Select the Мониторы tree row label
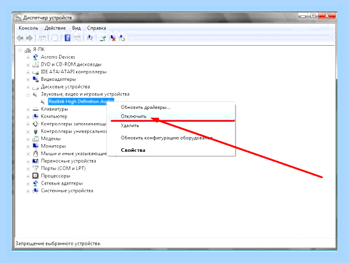This screenshot has width=349, height=263. coord(53,146)
